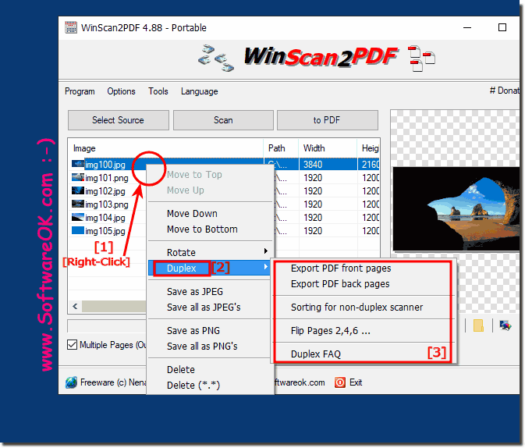Click the img102.jpg thumbnail icon

coord(78,190)
